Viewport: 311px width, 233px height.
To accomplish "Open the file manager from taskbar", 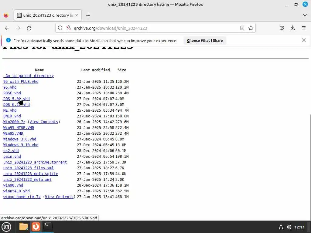I will (x=24, y=227).
